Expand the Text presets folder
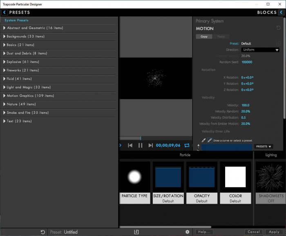 pos(4,121)
